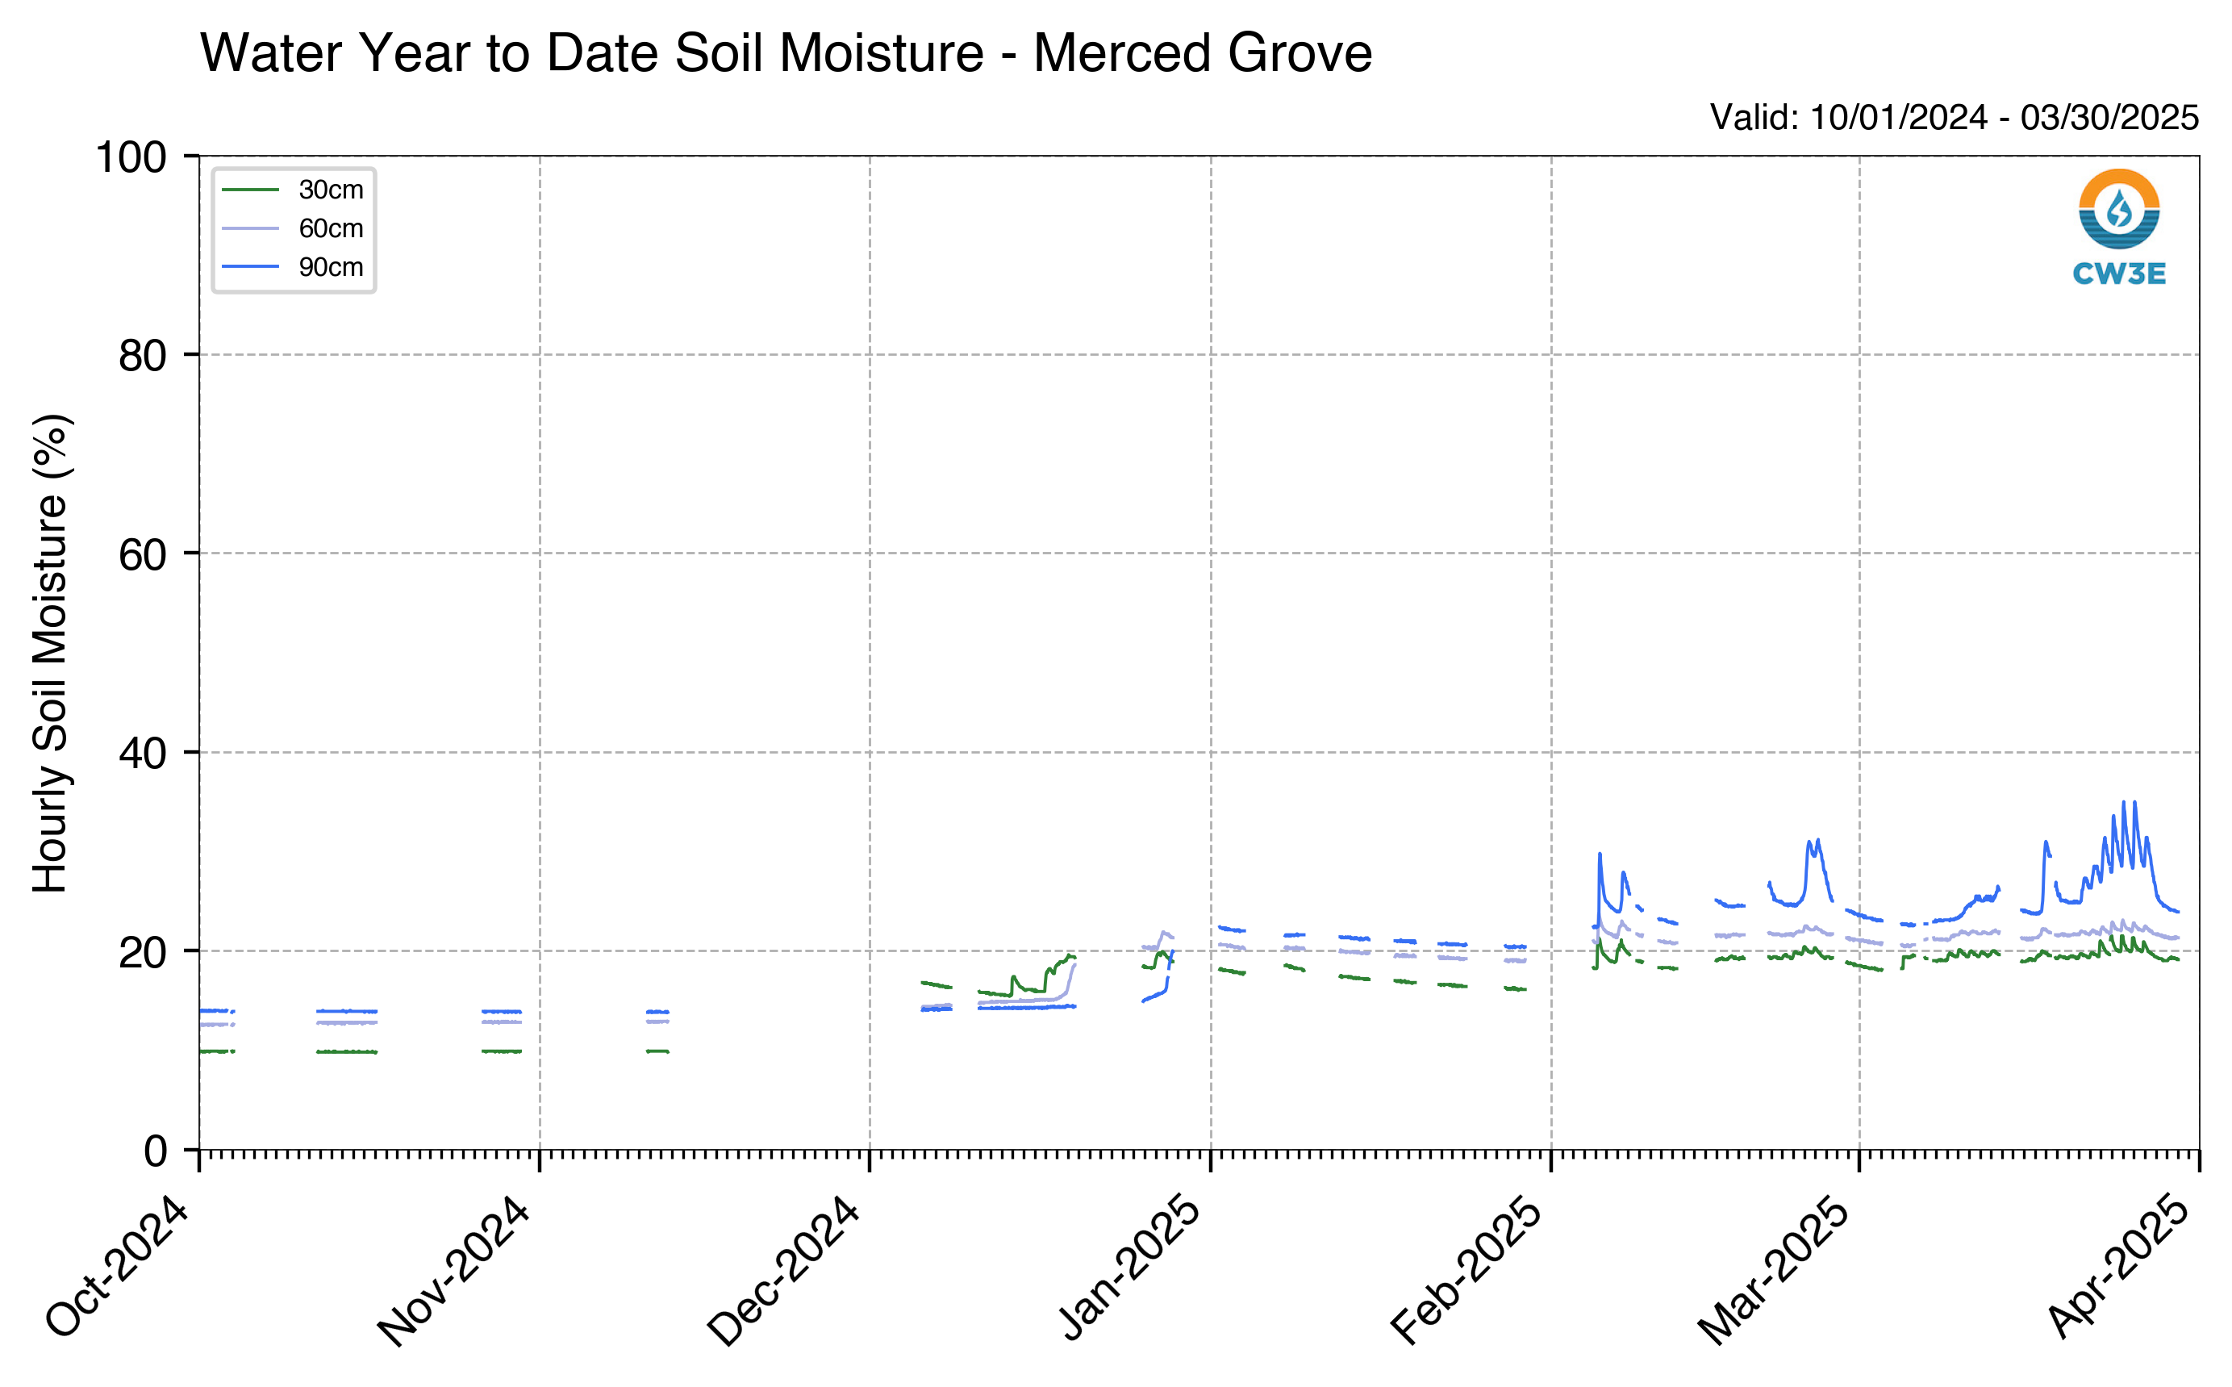The width and height of the screenshot is (2232, 1387).
Task: Click the Jan-2025 x-axis label
Action: pos(1131,1268)
